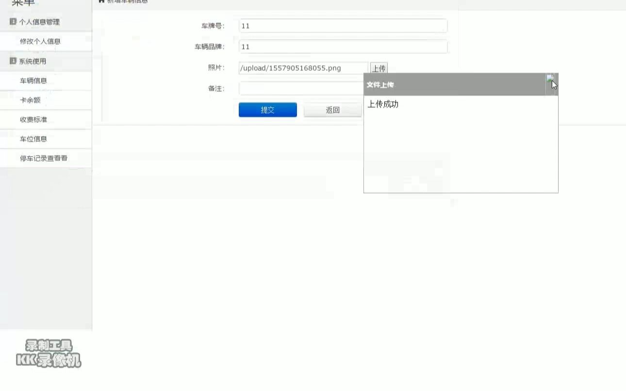
Task: Submit the form with 提交
Action: pos(268,110)
